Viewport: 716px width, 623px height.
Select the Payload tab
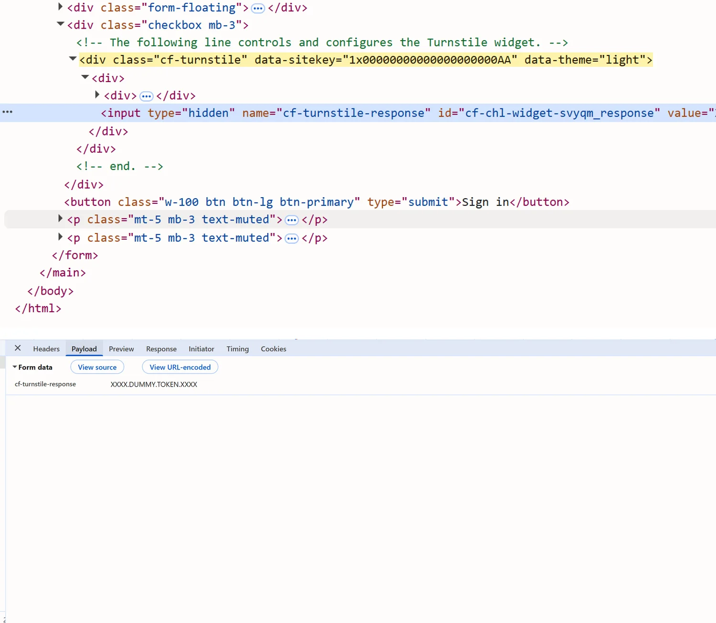[x=84, y=349]
